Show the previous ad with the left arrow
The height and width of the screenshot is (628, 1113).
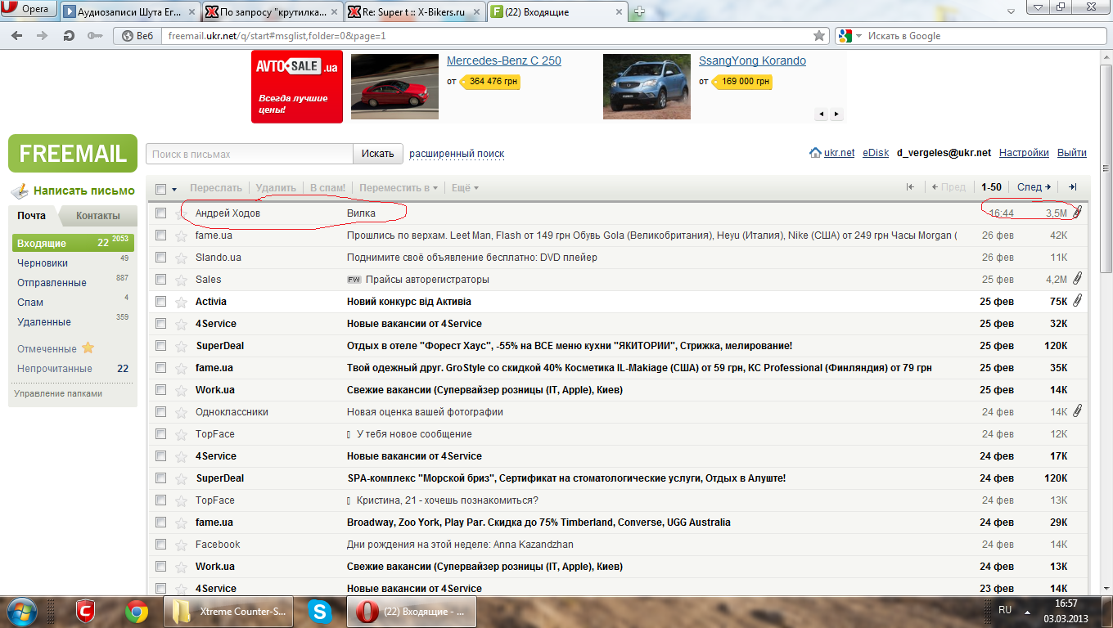822,114
